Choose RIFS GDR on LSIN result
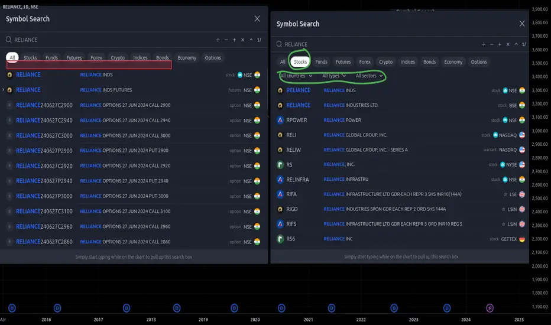Viewport: 551px width, 325px height. tap(400, 224)
